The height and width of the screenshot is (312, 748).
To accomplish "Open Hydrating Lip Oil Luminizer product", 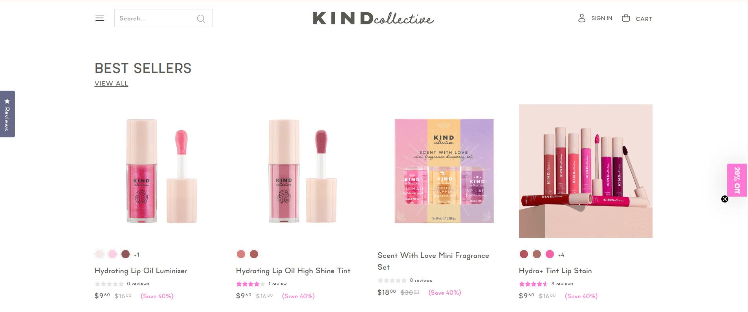I will click(141, 271).
